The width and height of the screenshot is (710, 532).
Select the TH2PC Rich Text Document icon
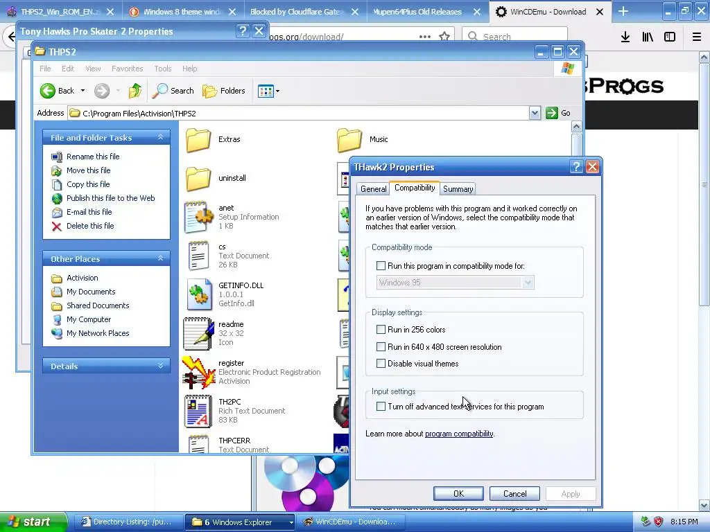198,411
